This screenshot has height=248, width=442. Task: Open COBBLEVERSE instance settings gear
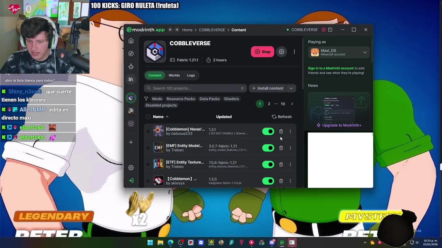(x=281, y=52)
